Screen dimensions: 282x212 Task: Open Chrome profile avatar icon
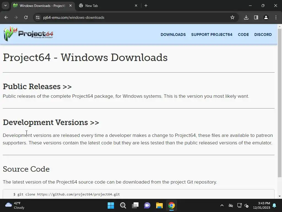[x=266, y=17]
